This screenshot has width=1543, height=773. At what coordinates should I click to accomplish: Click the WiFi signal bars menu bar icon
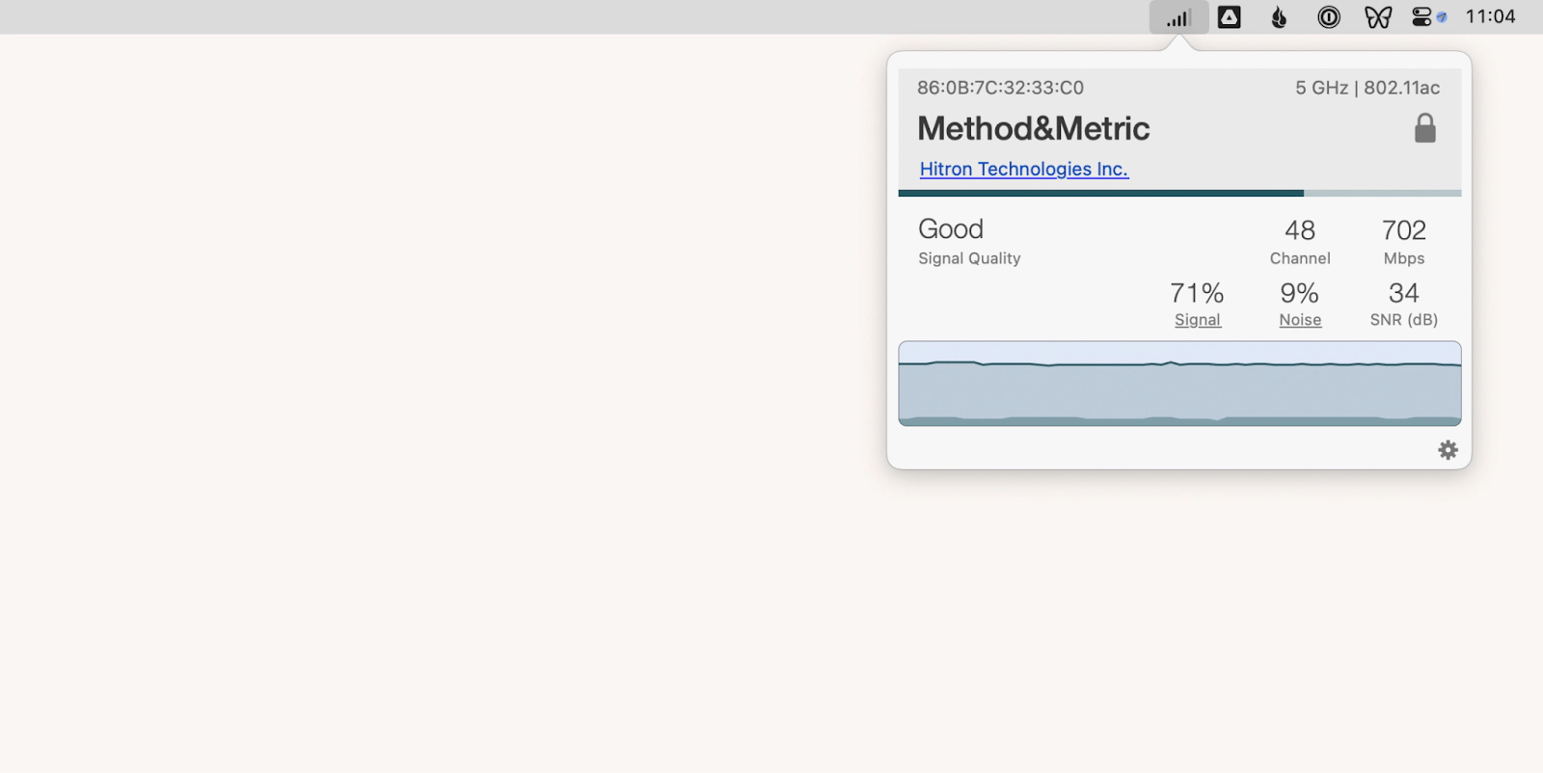tap(1178, 17)
